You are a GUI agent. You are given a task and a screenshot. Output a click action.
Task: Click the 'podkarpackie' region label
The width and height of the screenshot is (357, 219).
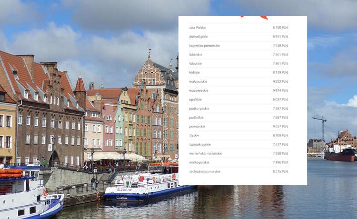199,109
